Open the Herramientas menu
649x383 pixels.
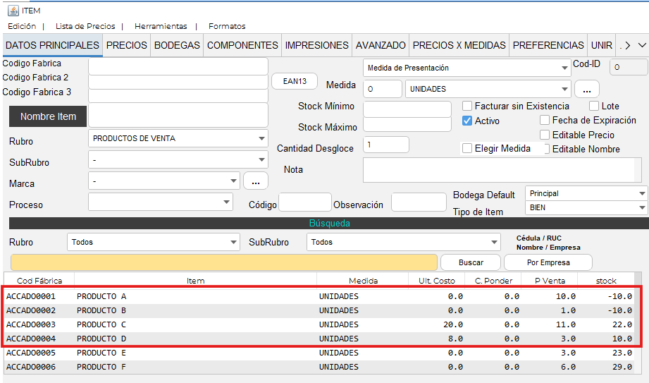161,26
